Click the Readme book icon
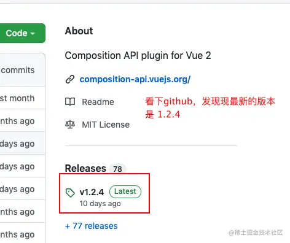290x243 pixels. click(x=70, y=102)
